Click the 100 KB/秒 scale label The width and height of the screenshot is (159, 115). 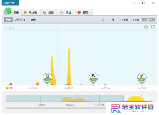click(x=9, y=28)
